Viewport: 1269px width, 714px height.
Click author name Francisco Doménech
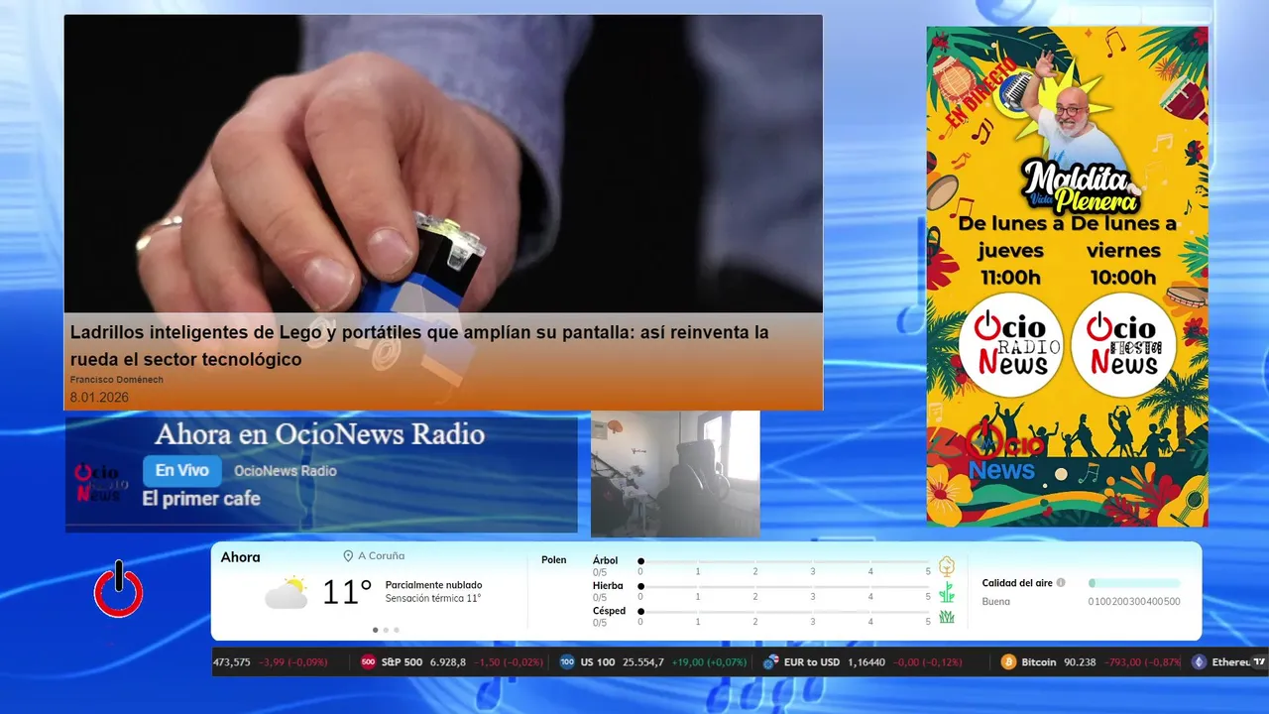117,380
